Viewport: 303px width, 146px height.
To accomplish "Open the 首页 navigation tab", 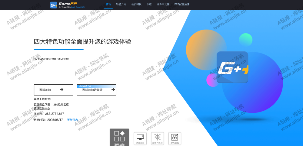I will click(x=108, y=4).
